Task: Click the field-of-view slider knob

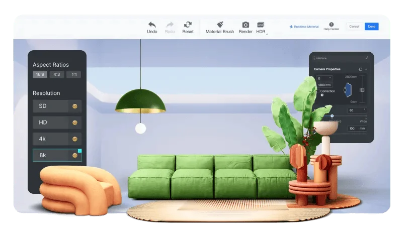Action: [x=332, y=116]
